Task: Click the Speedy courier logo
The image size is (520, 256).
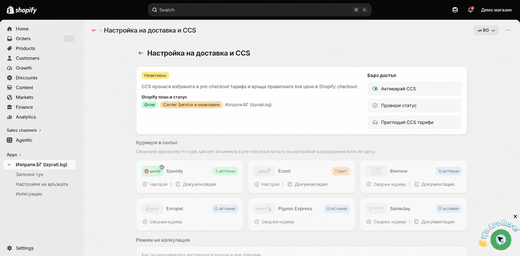Action: tap(152, 171)
